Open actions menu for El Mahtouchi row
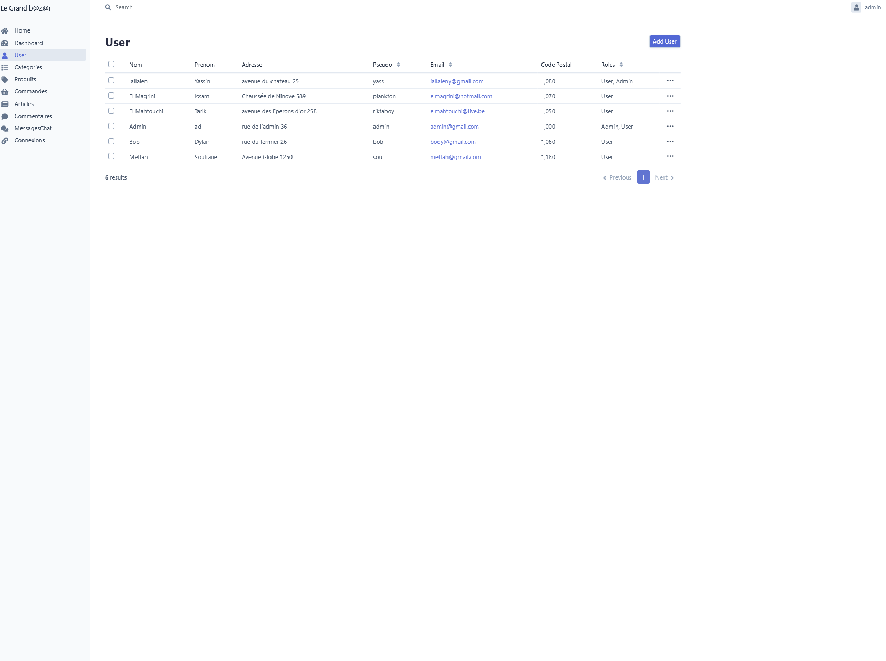This screenshot has height=661, width=886. [x=670, y=111]
